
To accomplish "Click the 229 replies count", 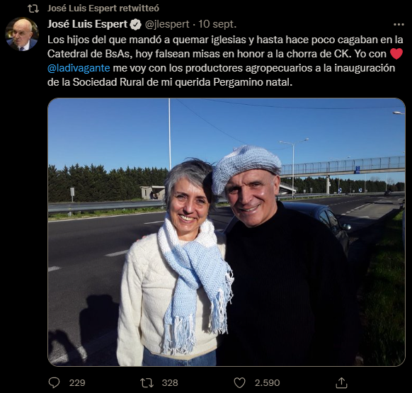I will coord(77,383).
